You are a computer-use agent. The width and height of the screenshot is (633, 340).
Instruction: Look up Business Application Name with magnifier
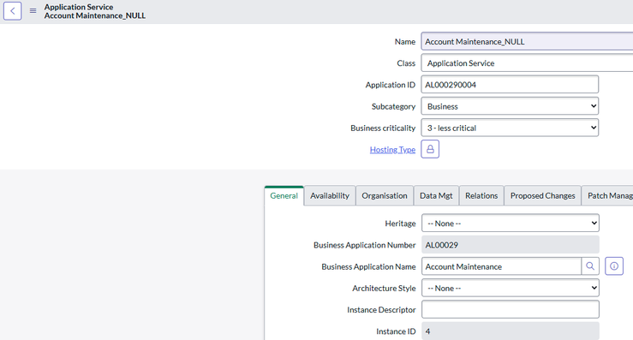point(590,266)
